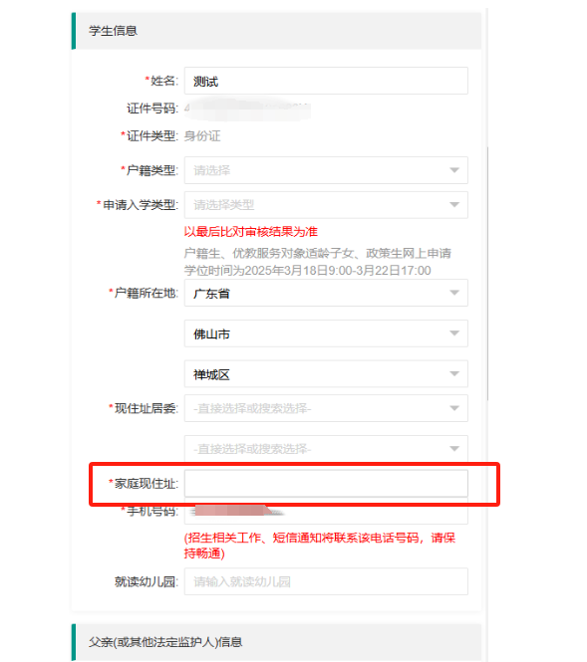Expand the 申请入学类型 dropdown arrow
587x662 pixels.
click(x=454, y=205)
